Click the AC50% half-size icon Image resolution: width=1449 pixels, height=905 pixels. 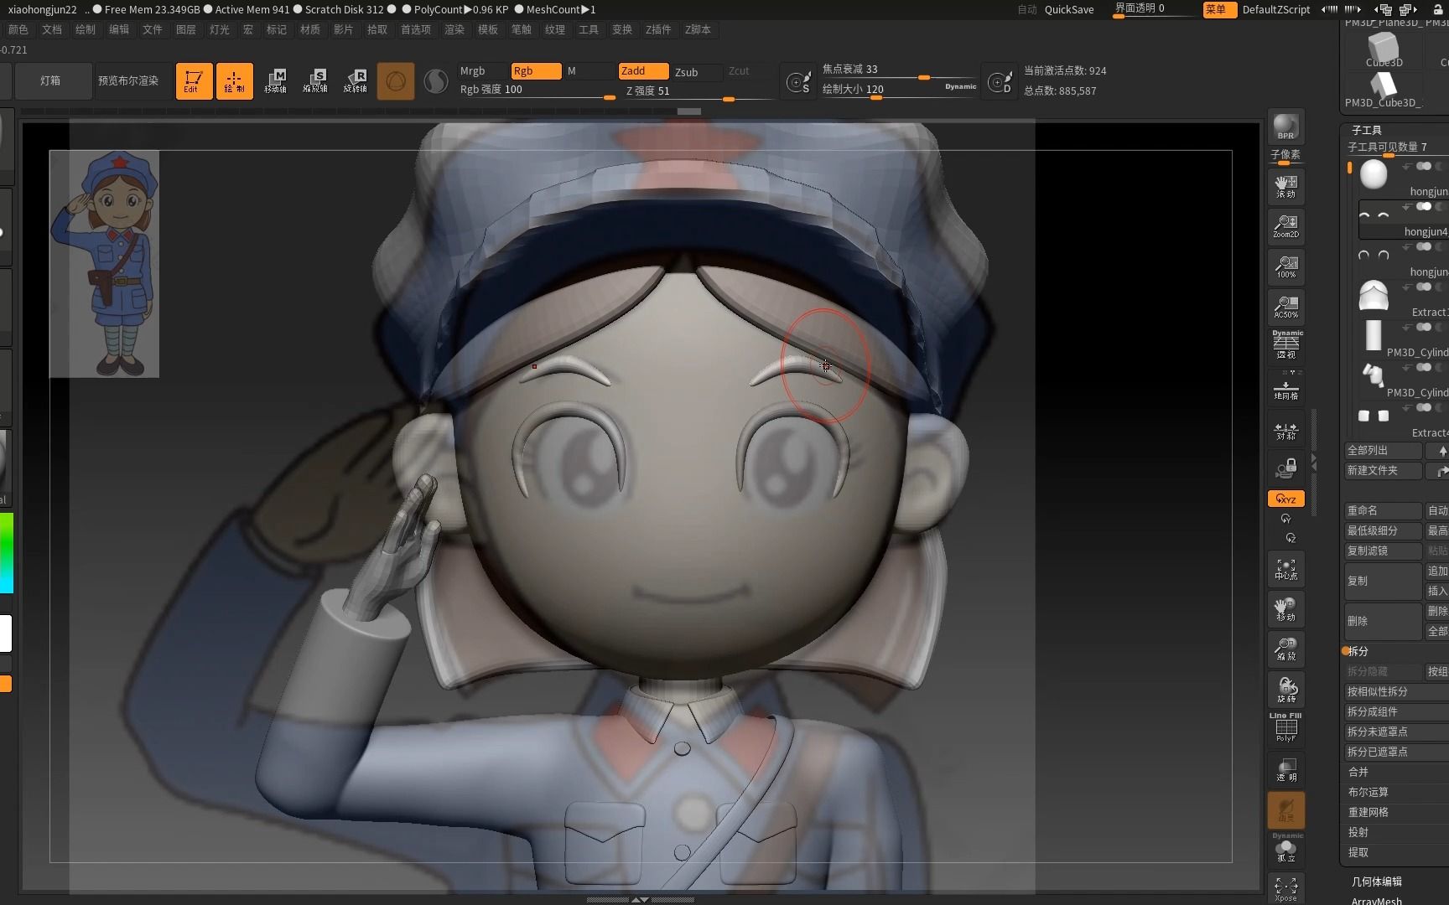pyautogui.click(x=1285, y=307)
